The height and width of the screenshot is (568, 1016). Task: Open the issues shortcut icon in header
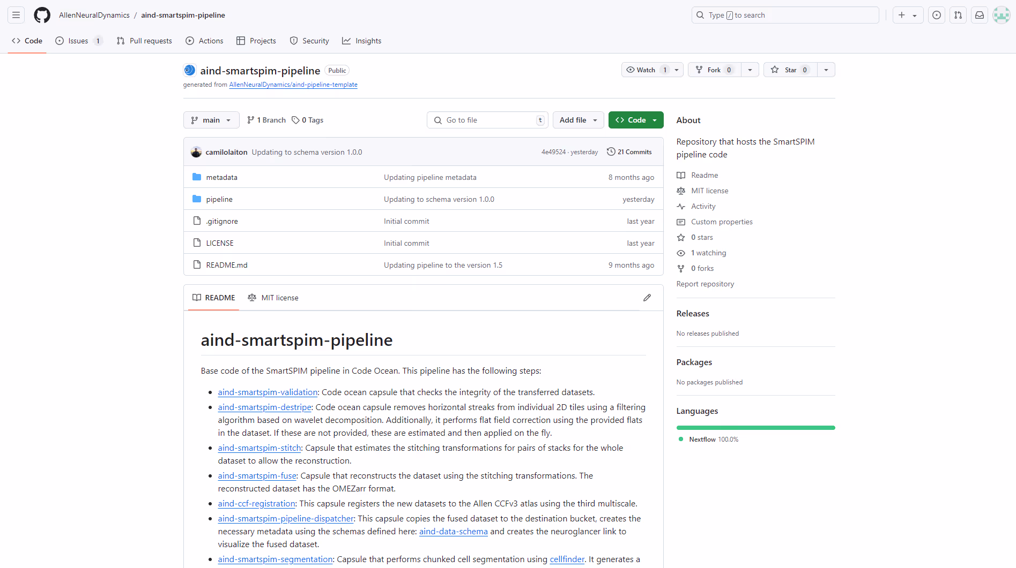pos(936,15)
